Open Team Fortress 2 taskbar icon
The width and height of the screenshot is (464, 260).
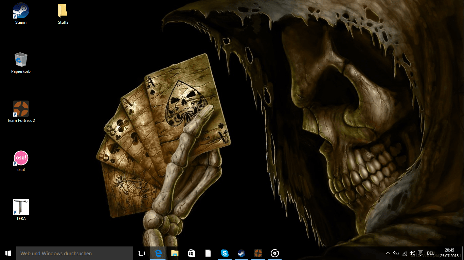(x=258, y=253)
